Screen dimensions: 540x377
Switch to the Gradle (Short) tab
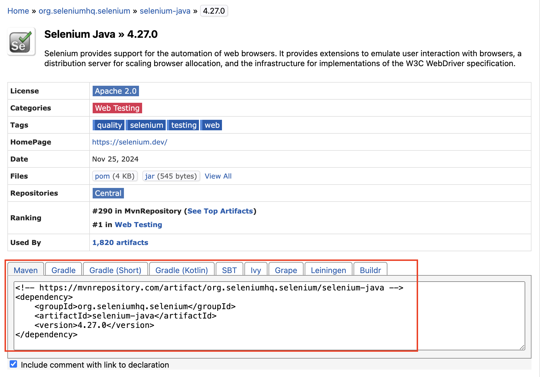click(x=115, y=270)
